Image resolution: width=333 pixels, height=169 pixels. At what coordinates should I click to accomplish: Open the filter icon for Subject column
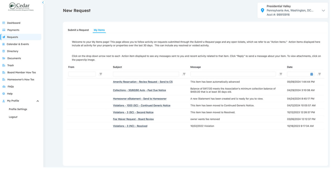point(184,74)
